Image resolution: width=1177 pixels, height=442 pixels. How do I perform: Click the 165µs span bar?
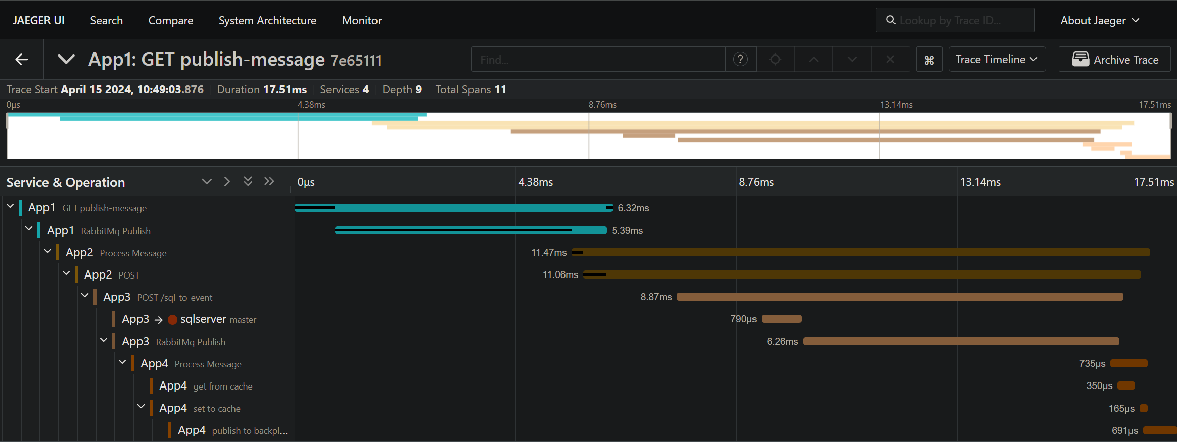[x=1144, y=408]
